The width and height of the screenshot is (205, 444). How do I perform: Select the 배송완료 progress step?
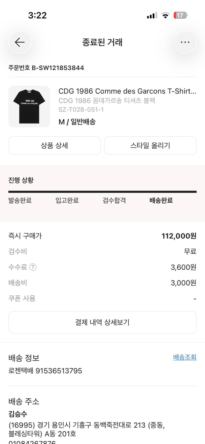[161, 200]
